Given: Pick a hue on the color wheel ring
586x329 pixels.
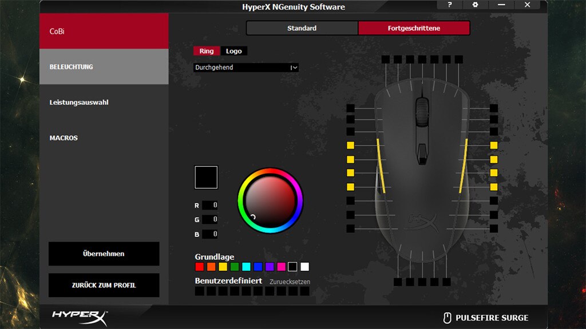Looking at the screenshot, I should click(270, 170).
